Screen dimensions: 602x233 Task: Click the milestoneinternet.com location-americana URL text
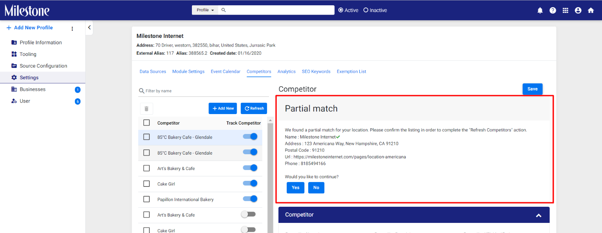coord(350,157)
